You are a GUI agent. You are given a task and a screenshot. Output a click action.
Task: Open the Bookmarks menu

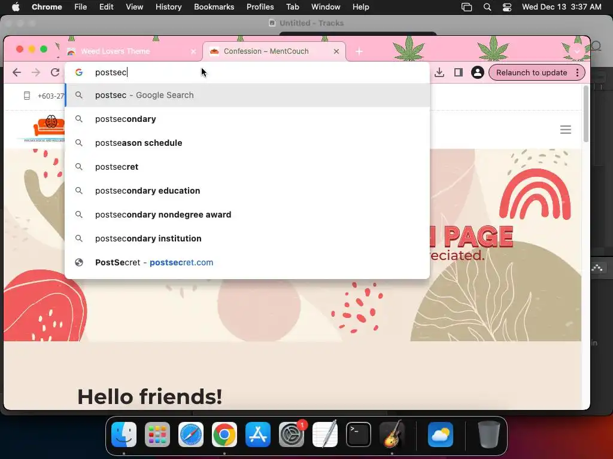click(214, 7)
